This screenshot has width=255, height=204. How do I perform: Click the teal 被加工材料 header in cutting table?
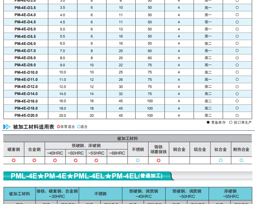[x=19, y=194]
